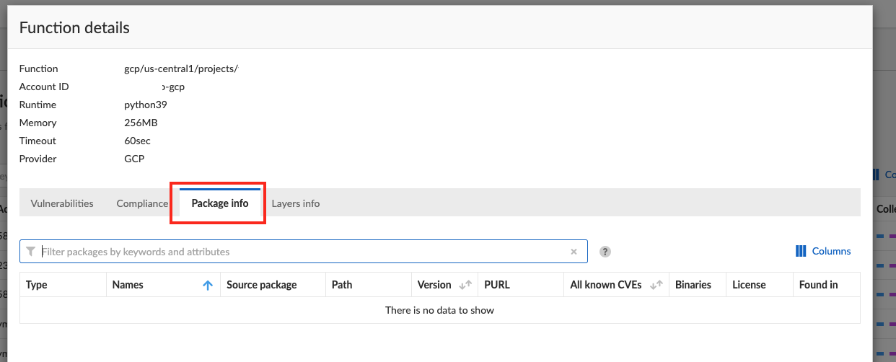The image size is (896, 362).
Task: Click the Type column header
Action: pyautogui.click(x=37, y=285)
